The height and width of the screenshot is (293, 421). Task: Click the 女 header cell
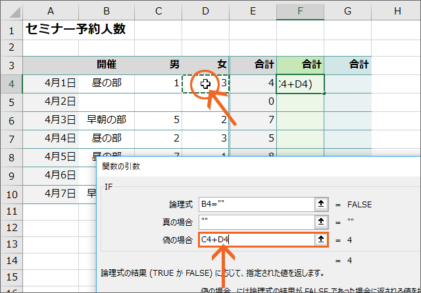tap(205, 65)
